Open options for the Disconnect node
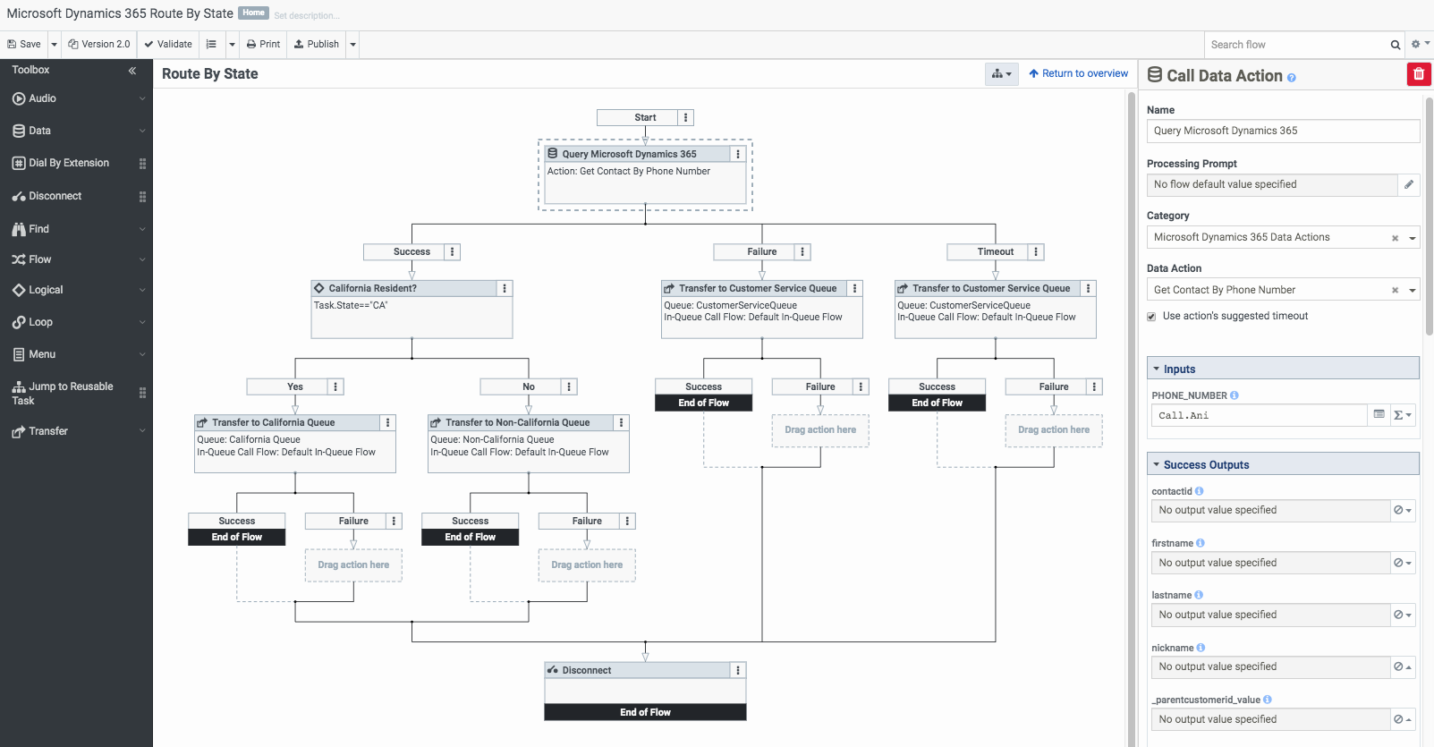This screenshot has width=1434, height=747. [738, 670]
